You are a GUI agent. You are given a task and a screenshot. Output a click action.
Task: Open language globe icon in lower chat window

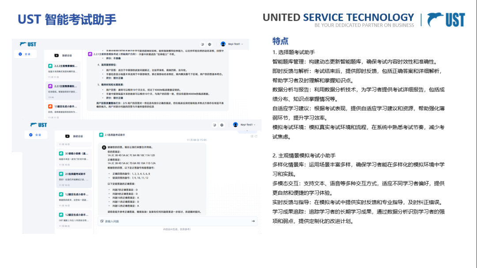222,125
